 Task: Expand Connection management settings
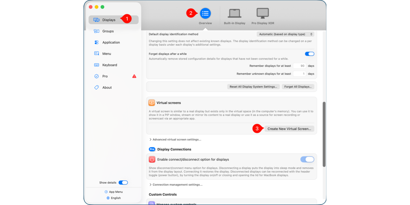click(x=176, y=184)
